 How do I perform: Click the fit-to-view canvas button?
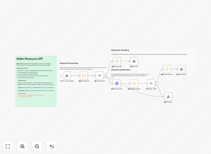[x=8, y=146]
